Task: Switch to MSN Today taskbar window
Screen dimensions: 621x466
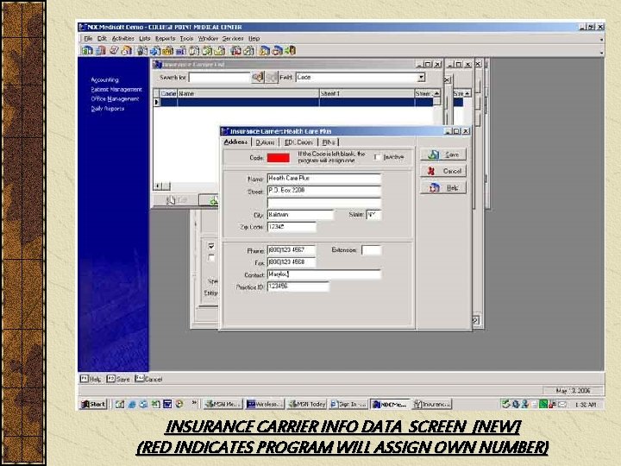Action: [x=307, y=404]
